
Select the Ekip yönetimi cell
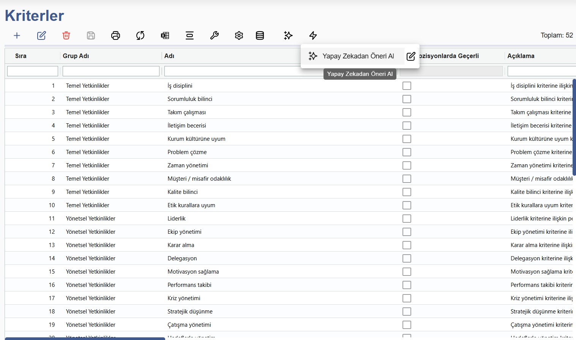[185, 232]
